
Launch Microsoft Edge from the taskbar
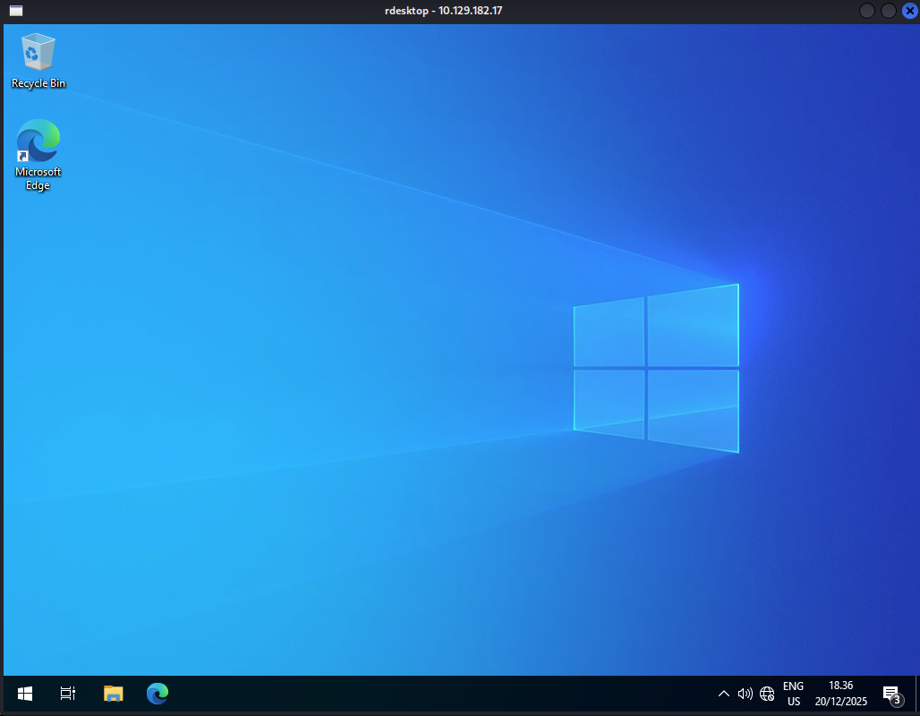158,694
